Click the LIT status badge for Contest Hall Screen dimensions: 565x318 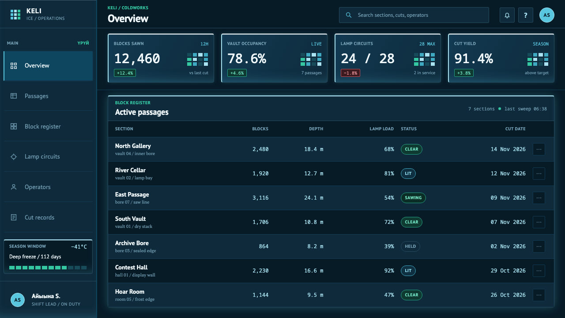pyautogui.click(x=408, y=271)
